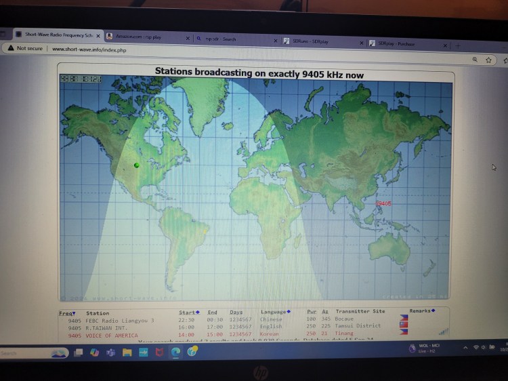The image size is (508, 381).
Task: Click the zoom magnifier icon in address bar
Action: [473, 60]
